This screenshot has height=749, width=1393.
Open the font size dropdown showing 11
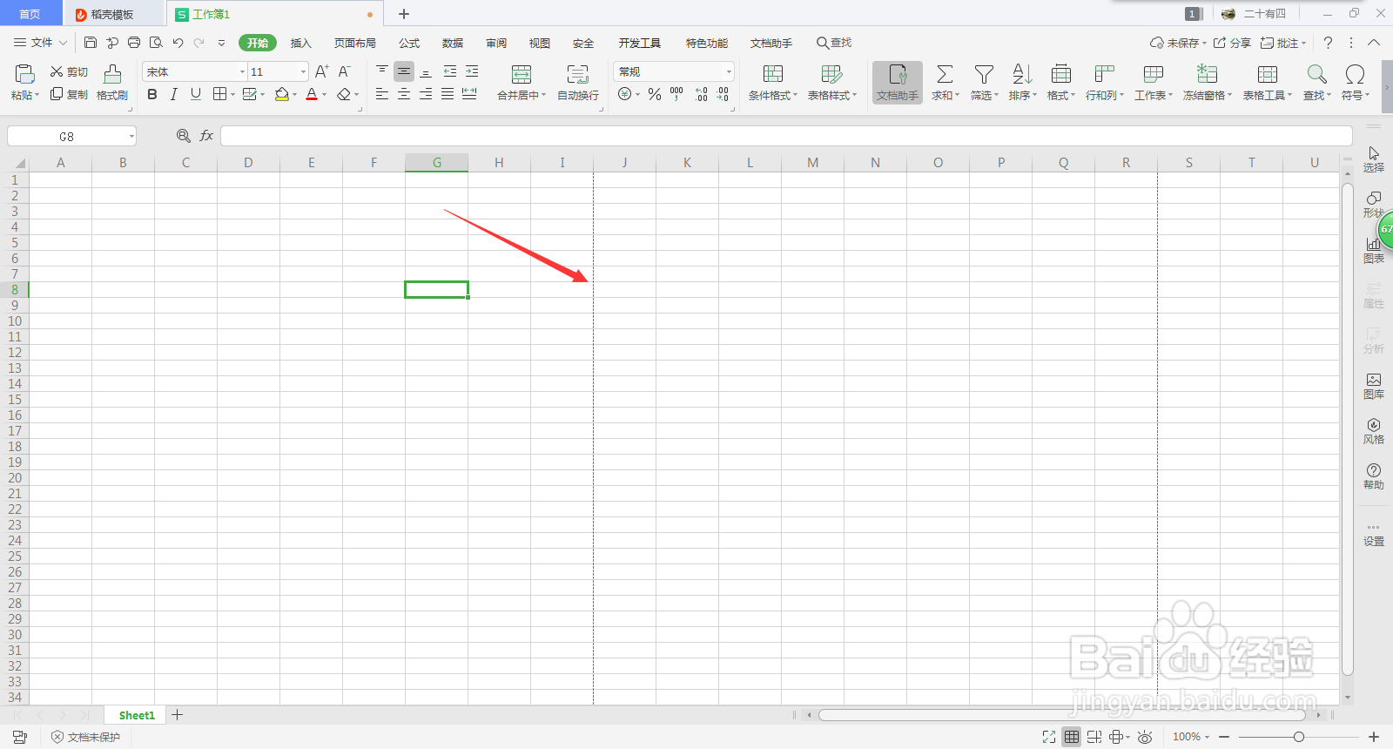point(303,72)
